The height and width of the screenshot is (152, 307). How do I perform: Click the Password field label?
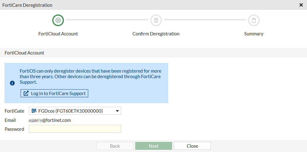coord(14,129)
